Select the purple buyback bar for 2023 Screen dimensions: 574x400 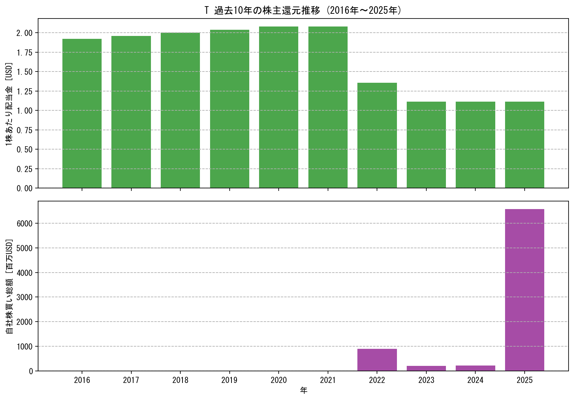click(x=426, y=368)
